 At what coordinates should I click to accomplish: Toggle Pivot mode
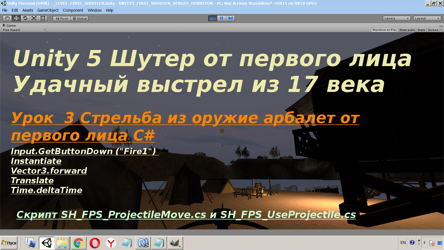[62, 18]
